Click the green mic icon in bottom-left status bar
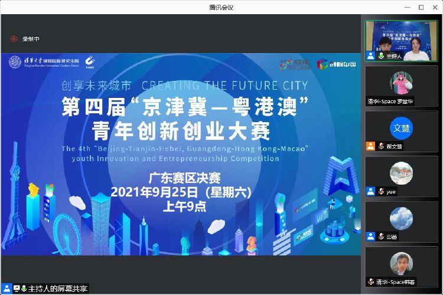This screenshot has width=443, height=295. coord(24,289)
